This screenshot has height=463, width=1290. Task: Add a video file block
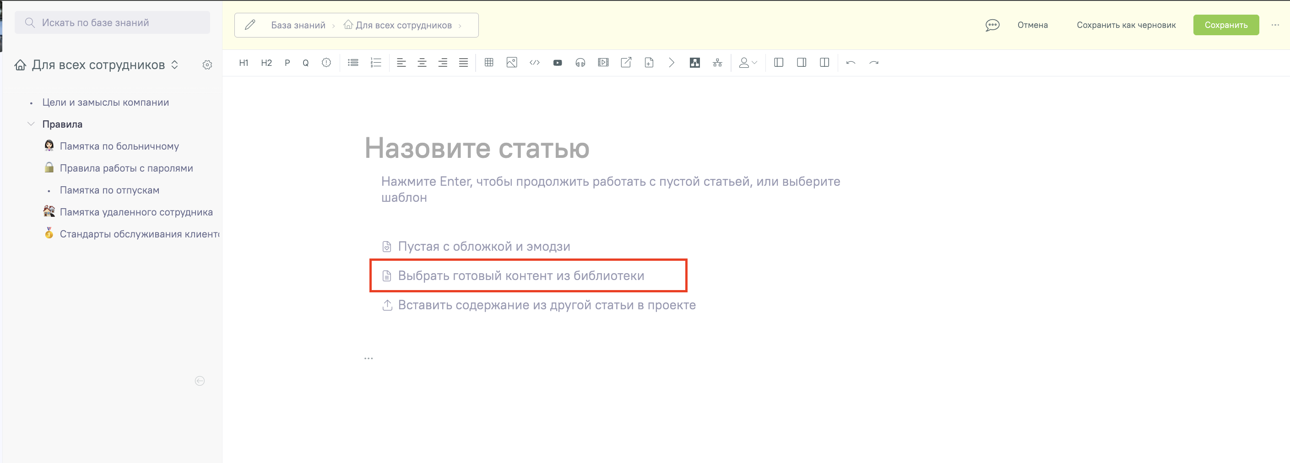point(603,63)
